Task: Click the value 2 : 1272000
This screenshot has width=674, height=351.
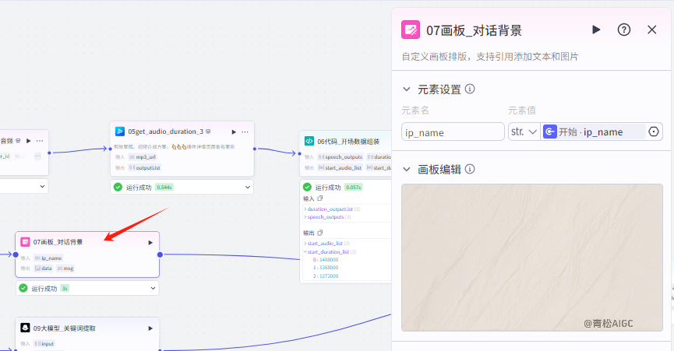Action: [326, 276]
